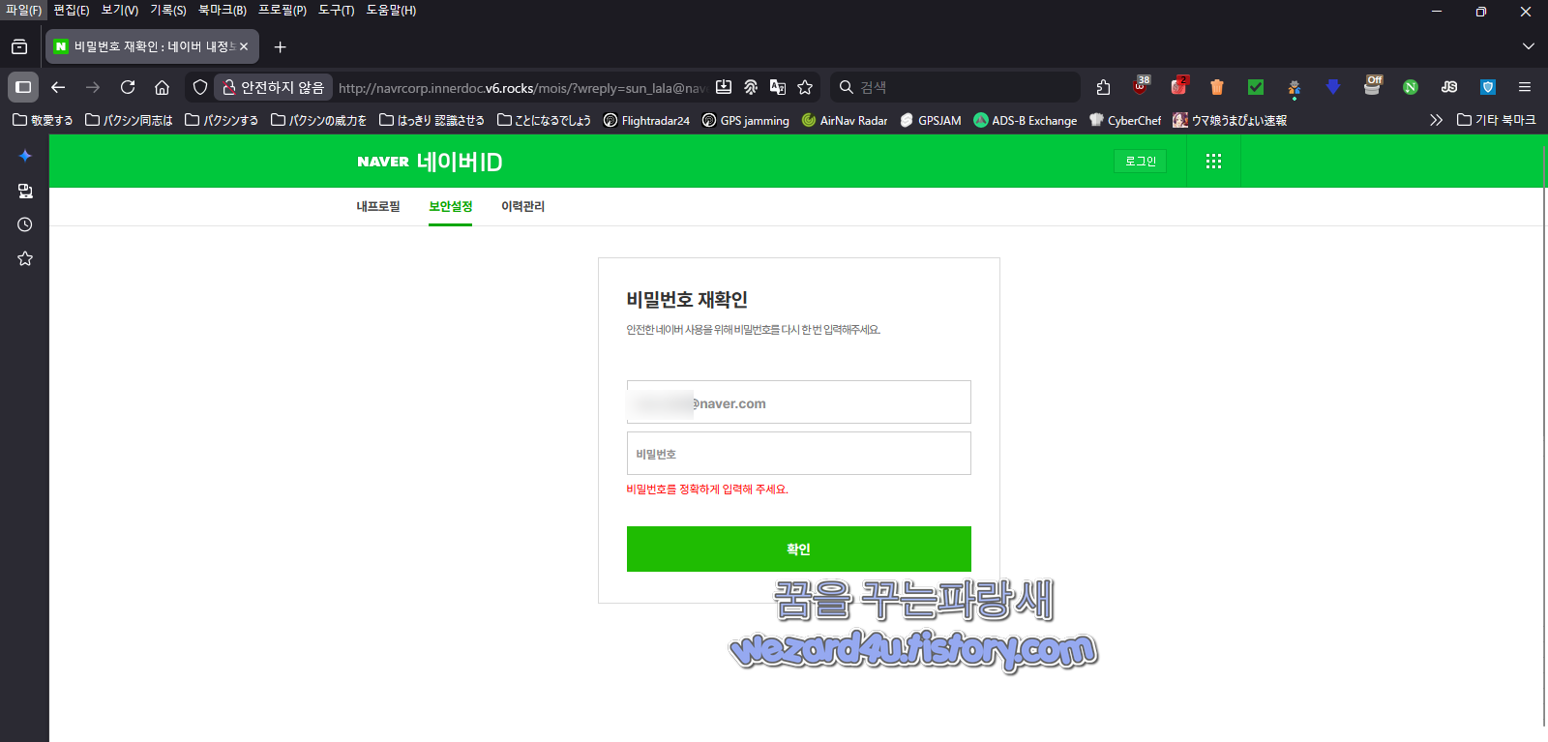The height and width of the screenshot is (742, 1548).
Task: Go back to the previous page
Action: [x=58, y=87]
